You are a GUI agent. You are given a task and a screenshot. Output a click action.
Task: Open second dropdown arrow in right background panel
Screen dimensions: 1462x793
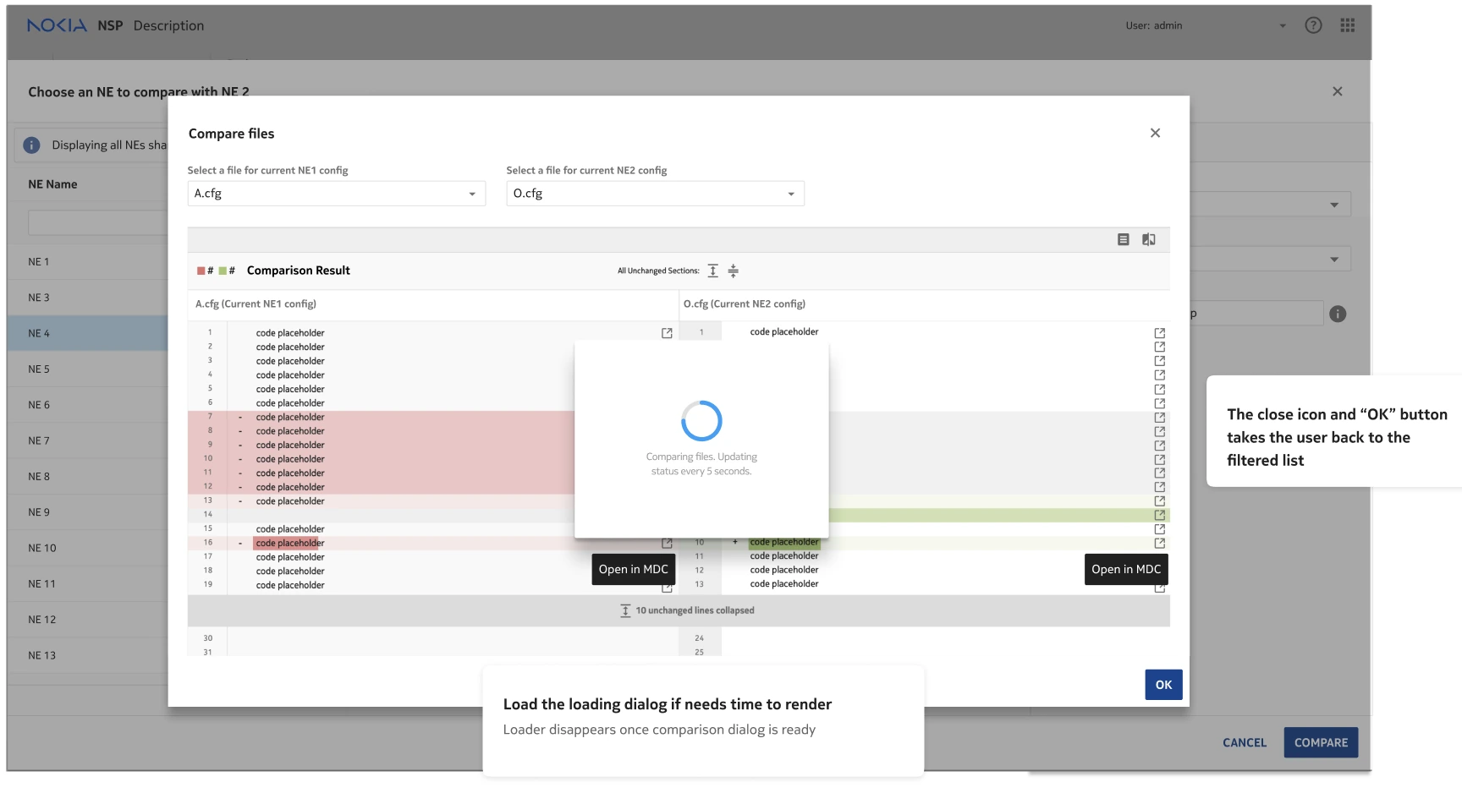1334,260
